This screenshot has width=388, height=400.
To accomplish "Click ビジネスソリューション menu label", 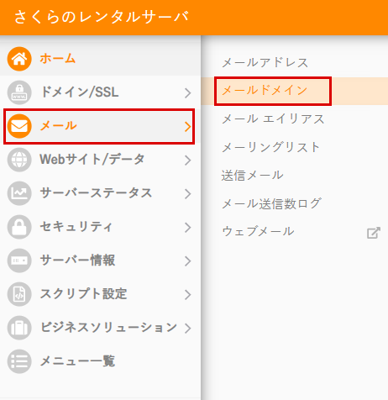I will point(109,328).
